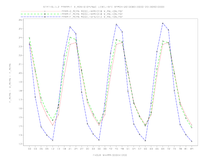Click y-axis tick label 26

click(20, 20)
